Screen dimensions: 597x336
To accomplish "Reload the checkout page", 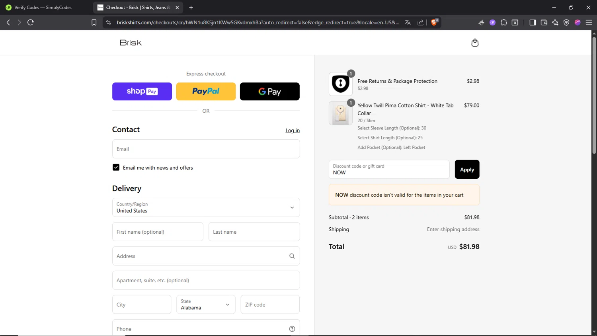I will [x=30, y=22].
